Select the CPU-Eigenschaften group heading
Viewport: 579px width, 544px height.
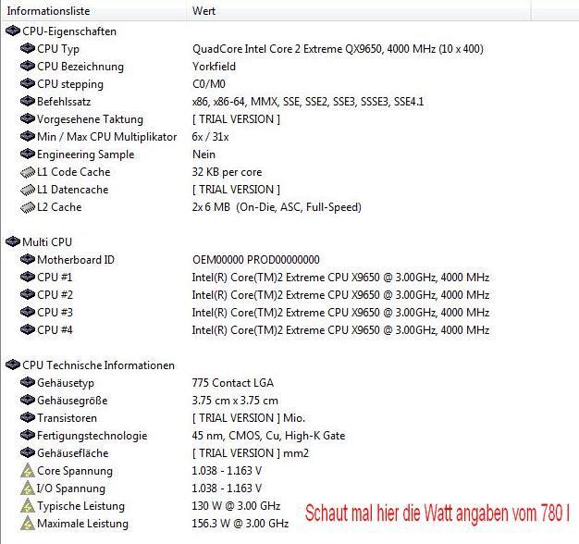(69, 31)
